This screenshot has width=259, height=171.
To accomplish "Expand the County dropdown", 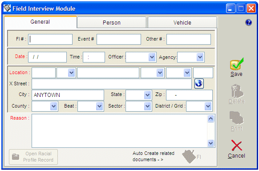I will click(53, 106).
